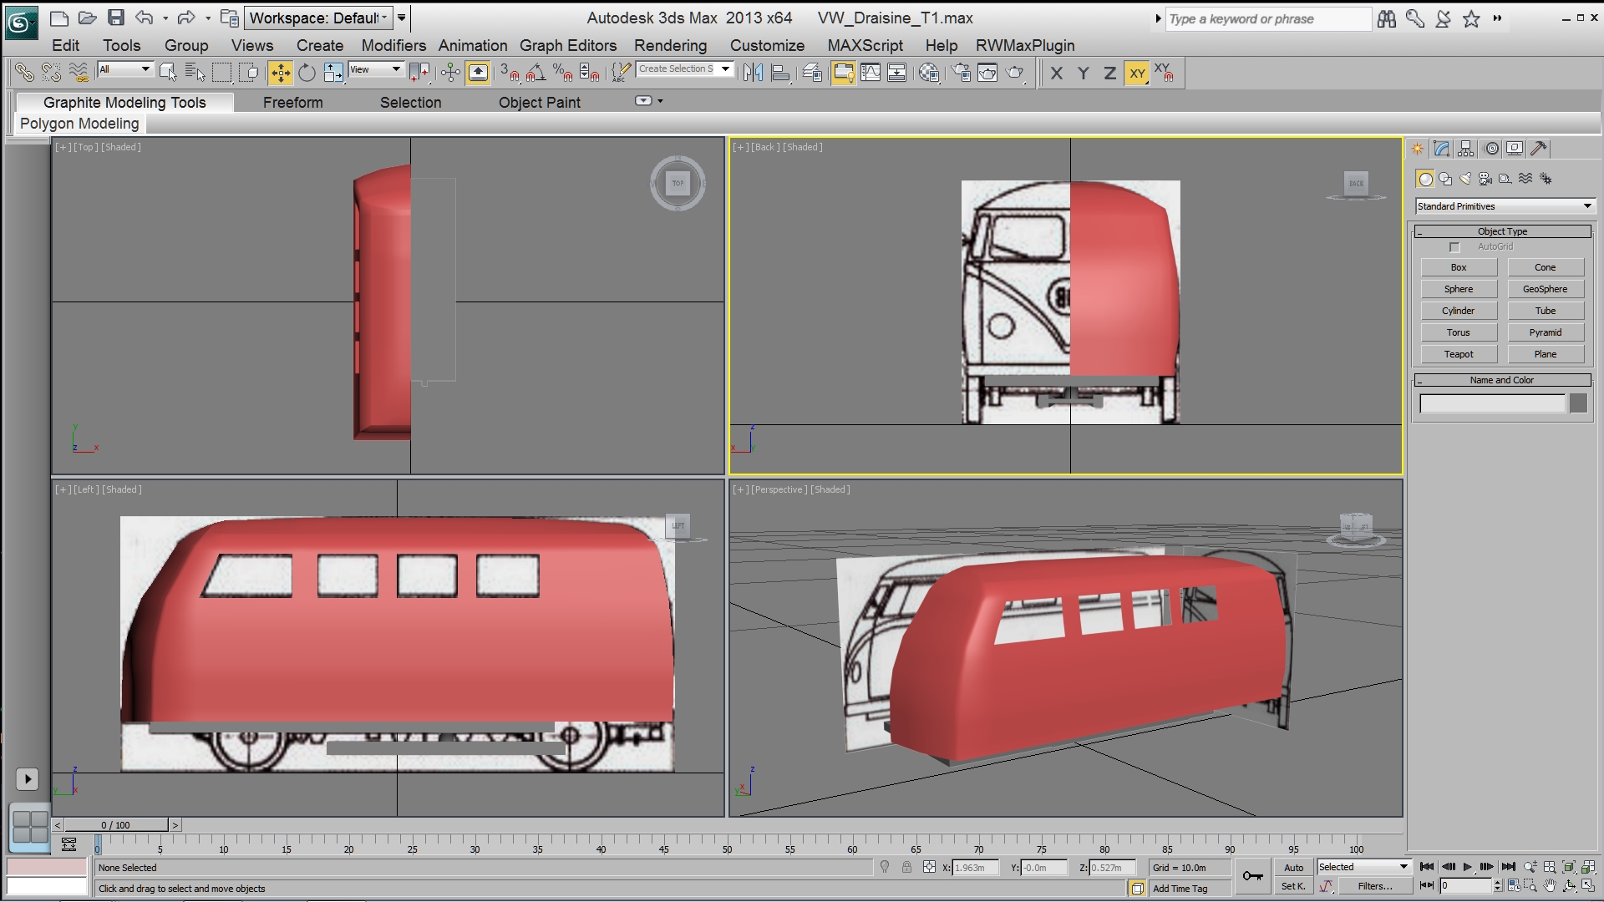Toggle the Selection Lock padlock
The width and height of the screenshot is (1604, 902).
(906, 868)
